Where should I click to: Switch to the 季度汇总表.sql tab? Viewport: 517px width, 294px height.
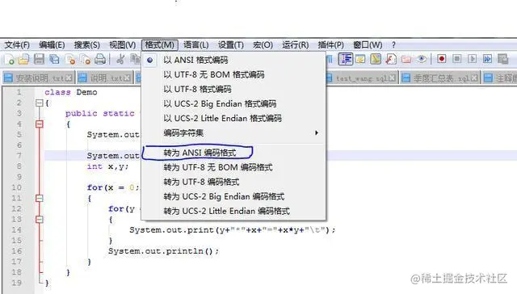pyautogui.click(x=440, y=78)
